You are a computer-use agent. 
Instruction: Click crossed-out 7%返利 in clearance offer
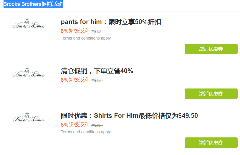(97, 81)
